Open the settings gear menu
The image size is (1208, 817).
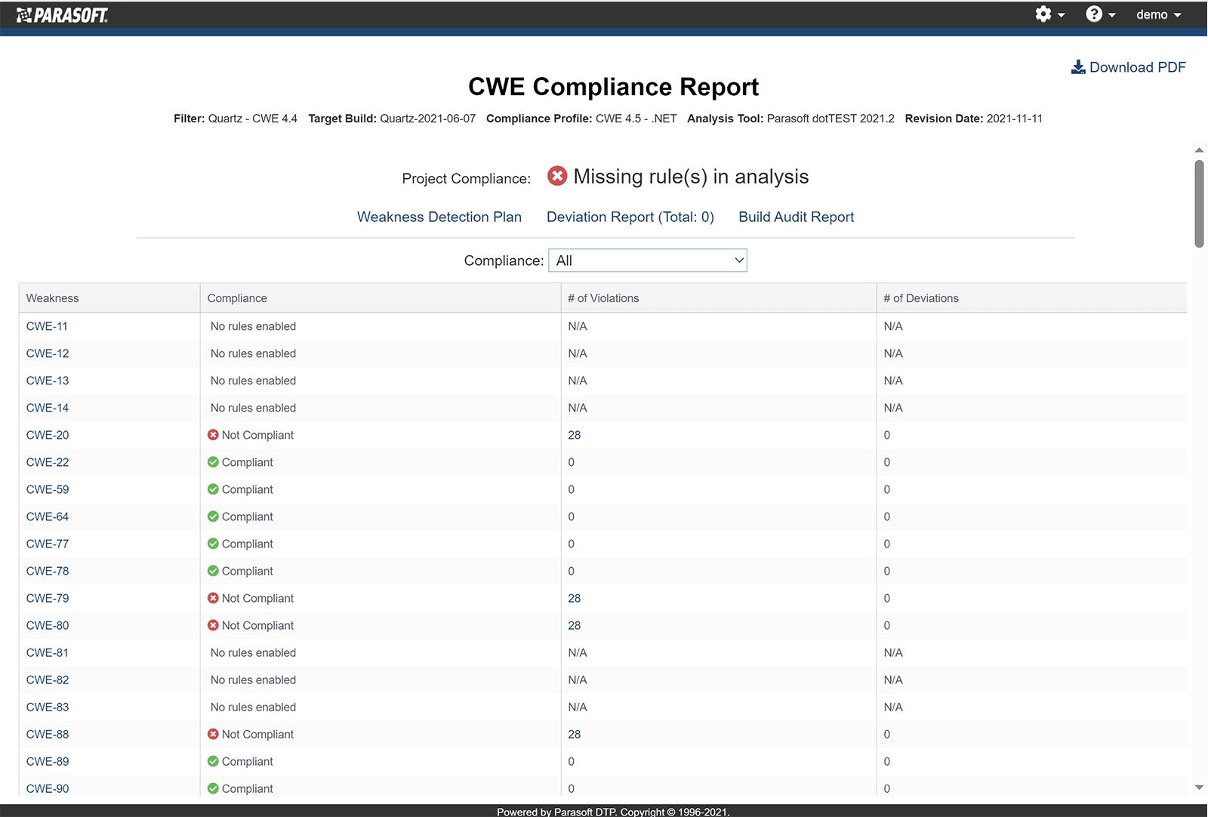point(1043,14)
